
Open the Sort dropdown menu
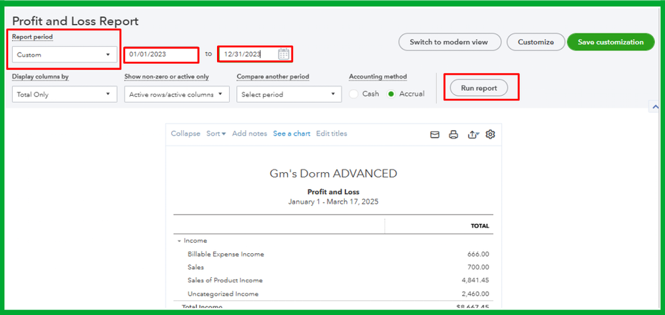tap(216, 134)
